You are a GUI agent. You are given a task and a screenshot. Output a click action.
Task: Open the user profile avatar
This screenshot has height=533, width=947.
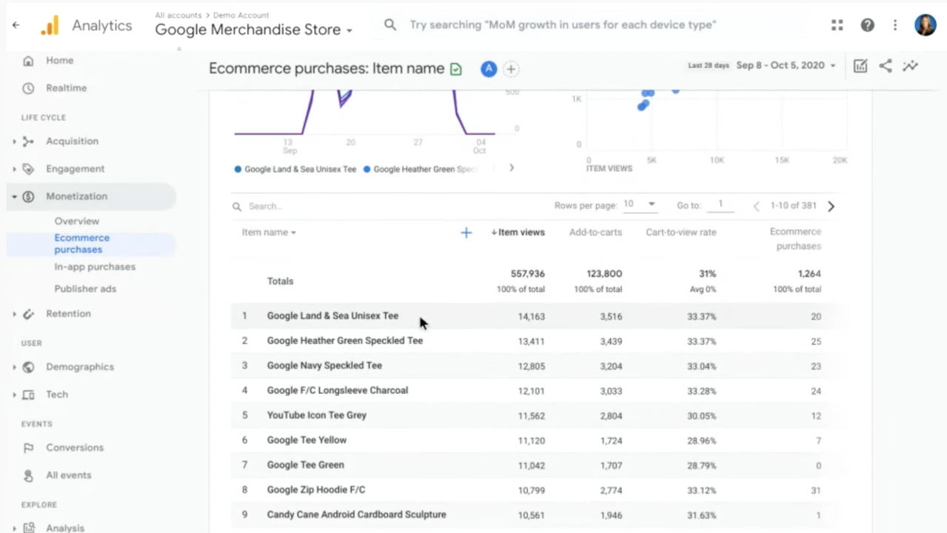(925, 25)
